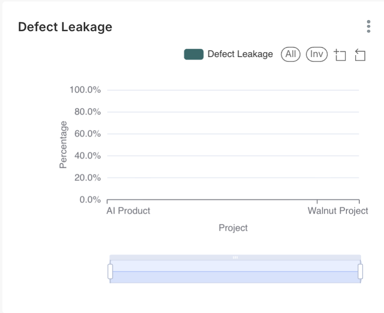Click the 100.0% y-axis tick label
The height and width of the screenshot is (313, 384).
coord(85,90)
